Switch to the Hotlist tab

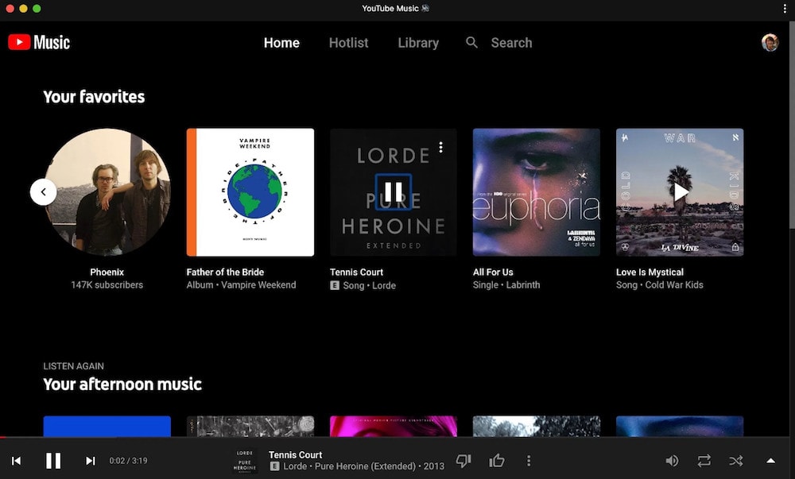click(348, 43)
